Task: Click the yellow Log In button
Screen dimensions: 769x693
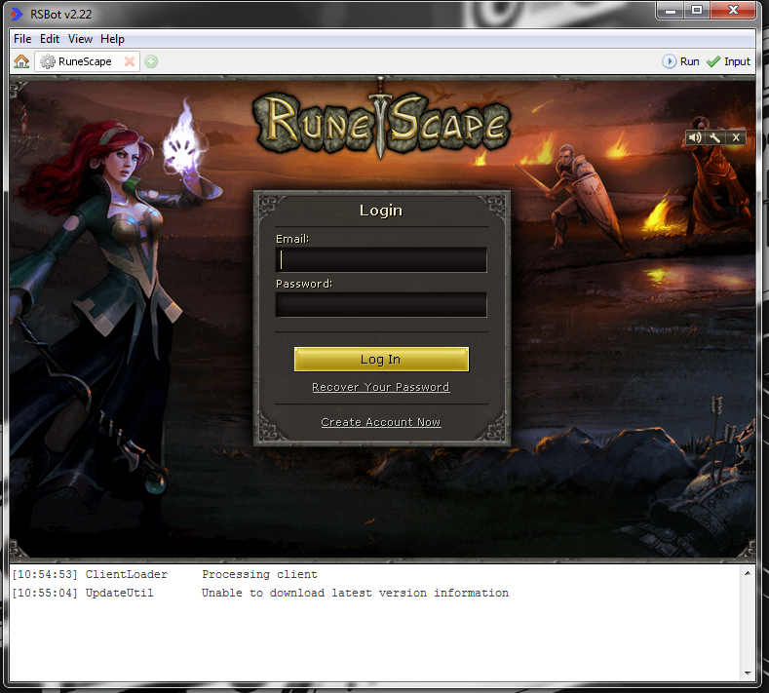Action: (381, 360)
